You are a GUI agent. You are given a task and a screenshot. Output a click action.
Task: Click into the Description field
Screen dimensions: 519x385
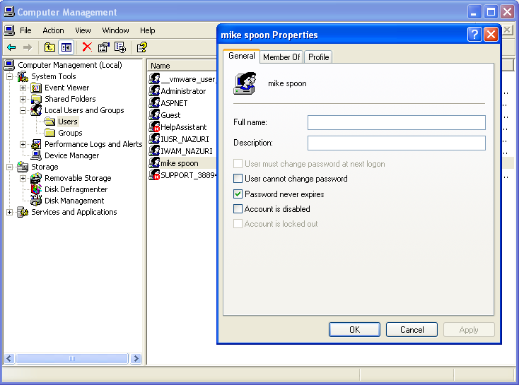396,143
